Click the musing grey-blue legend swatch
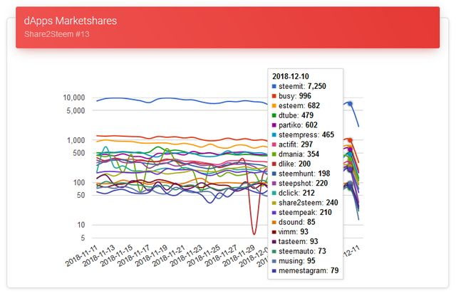The width and height of the screenshot is (456, 296). 274,261
